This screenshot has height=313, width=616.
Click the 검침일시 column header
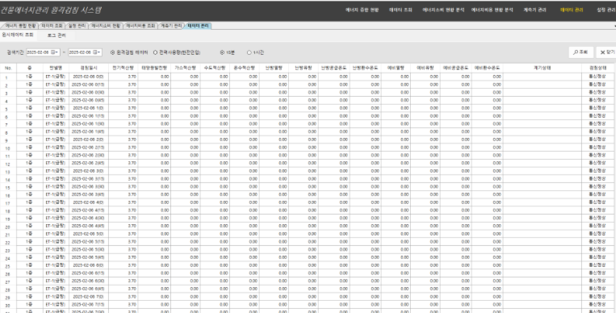coord(89,68)
